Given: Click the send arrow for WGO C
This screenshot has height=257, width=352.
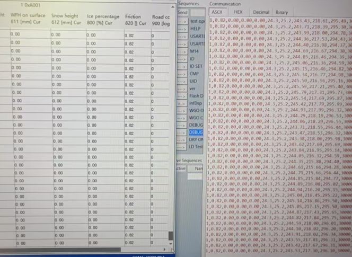Looking at the screenshot, I should (x=182, y=118).
